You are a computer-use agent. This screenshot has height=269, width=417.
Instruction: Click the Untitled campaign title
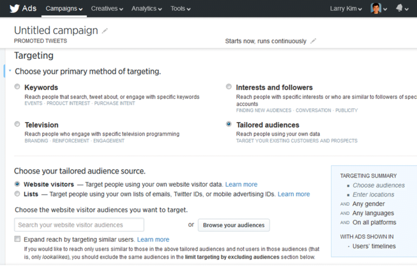[56, 31]
